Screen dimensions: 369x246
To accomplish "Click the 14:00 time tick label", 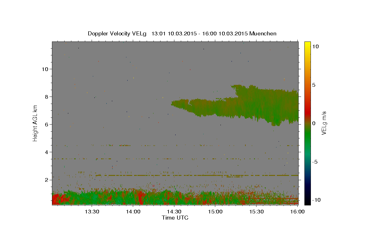I will tap(133, 212).
